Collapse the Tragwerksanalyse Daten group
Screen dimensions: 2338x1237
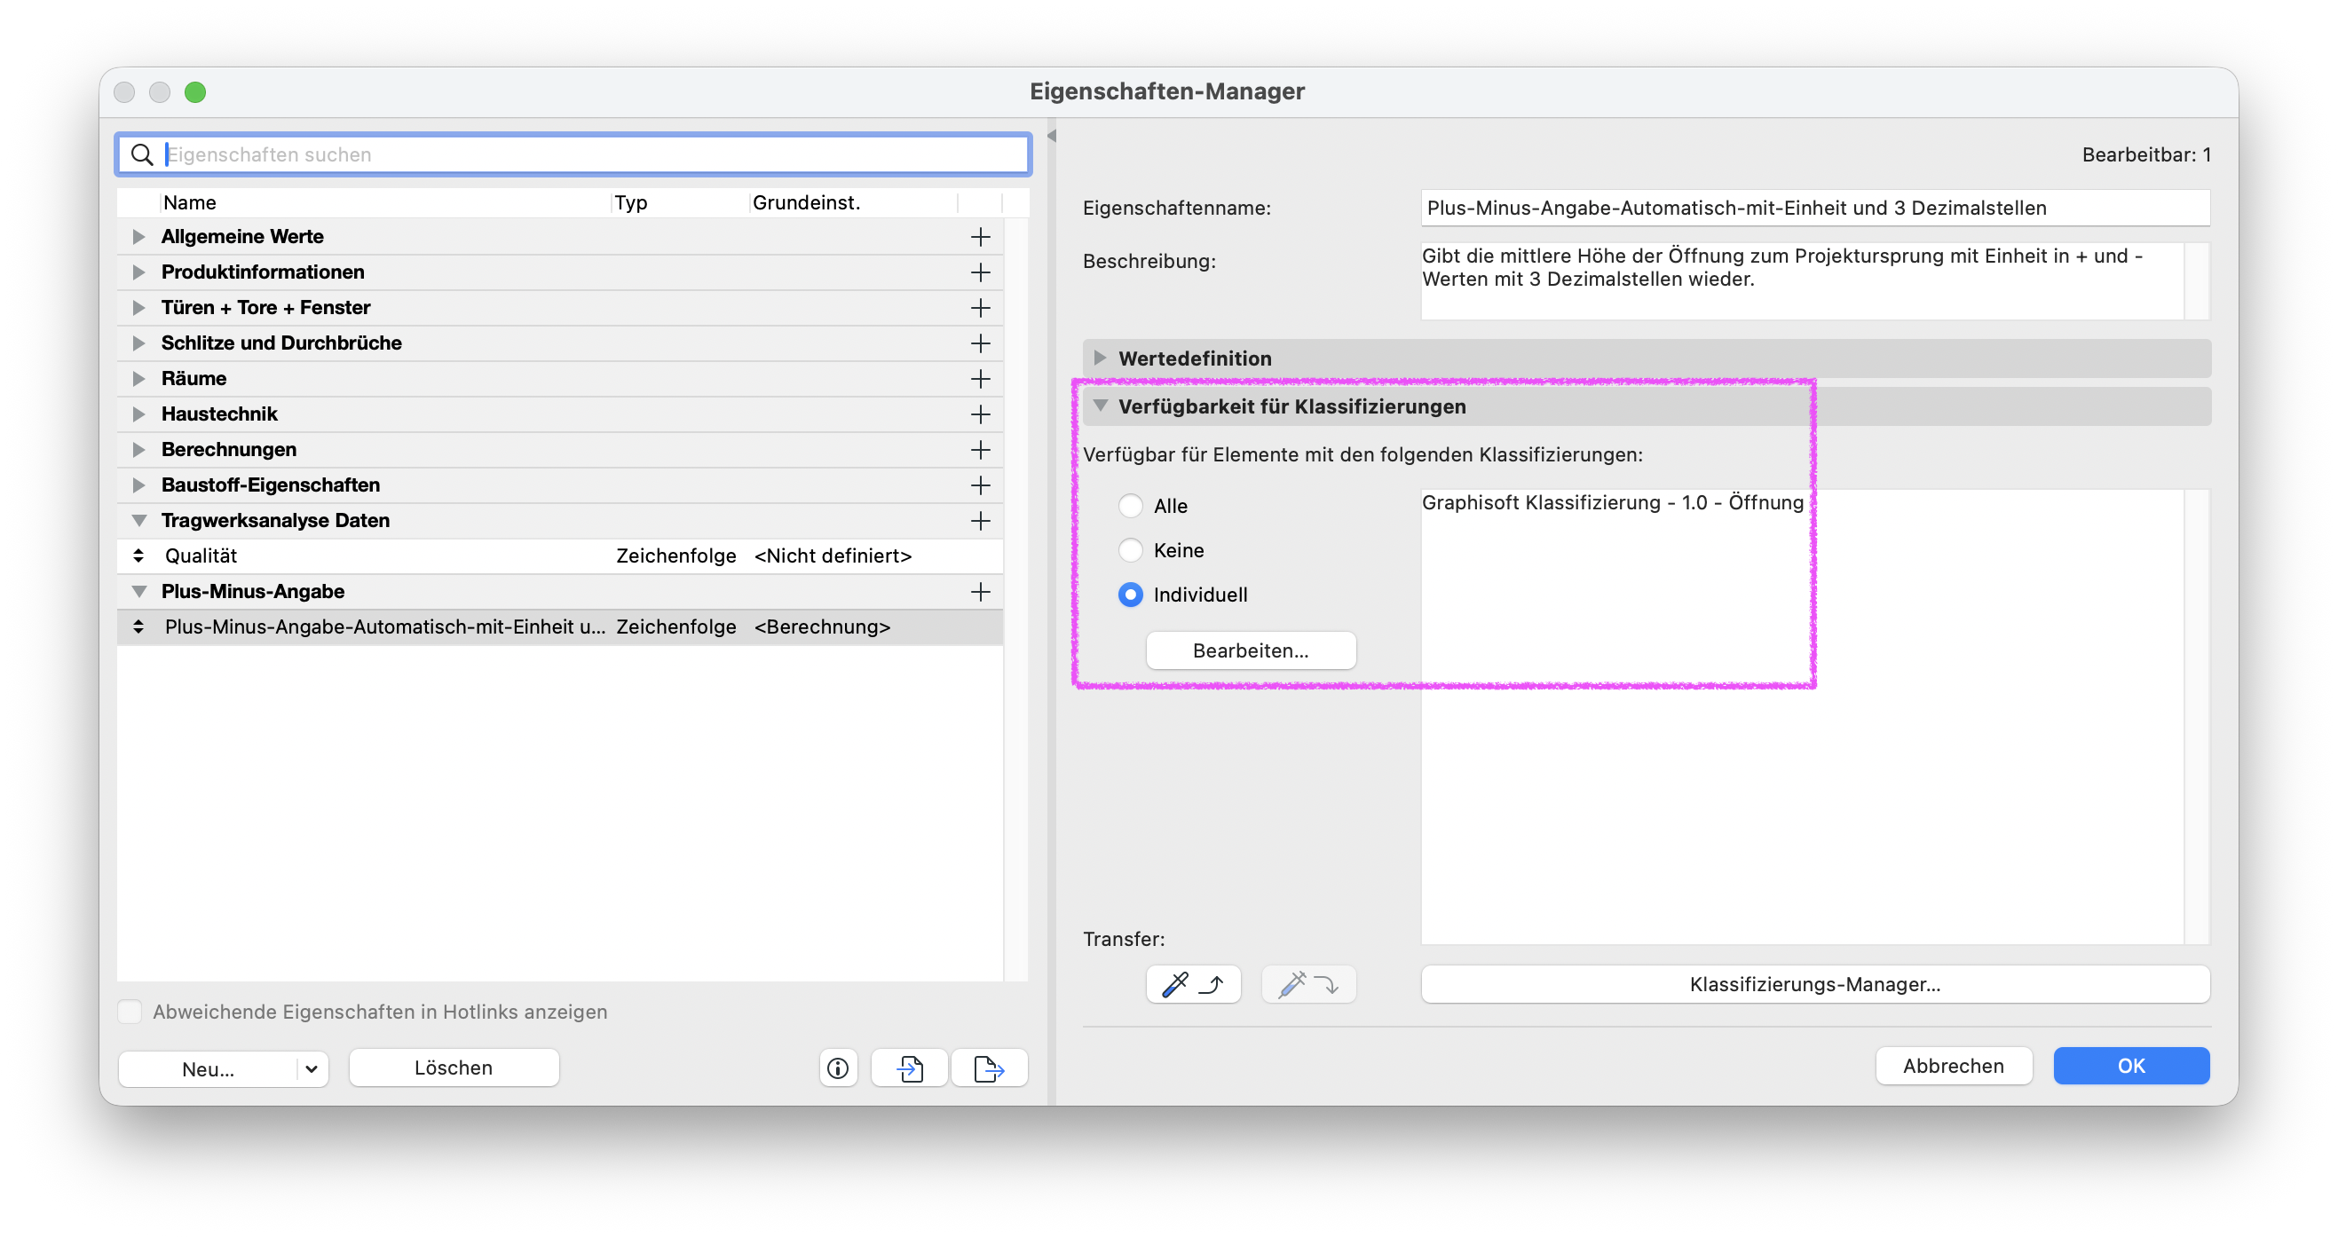coord(138,520)
